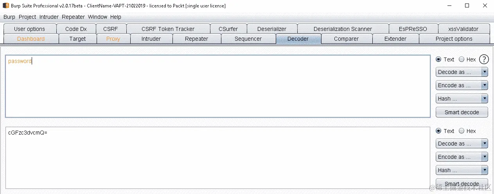
Task: Click the 'cGFzc3dvcmQ=' encoded text
Action: (27, 133)
